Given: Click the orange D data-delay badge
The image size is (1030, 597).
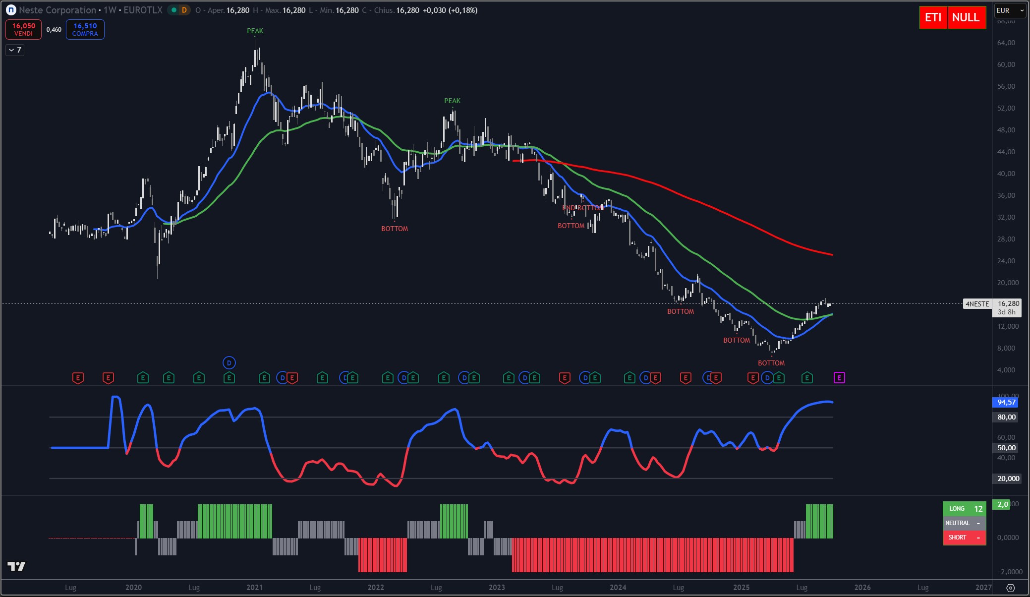Looking at the screenshot, I should tap(184, 10).
